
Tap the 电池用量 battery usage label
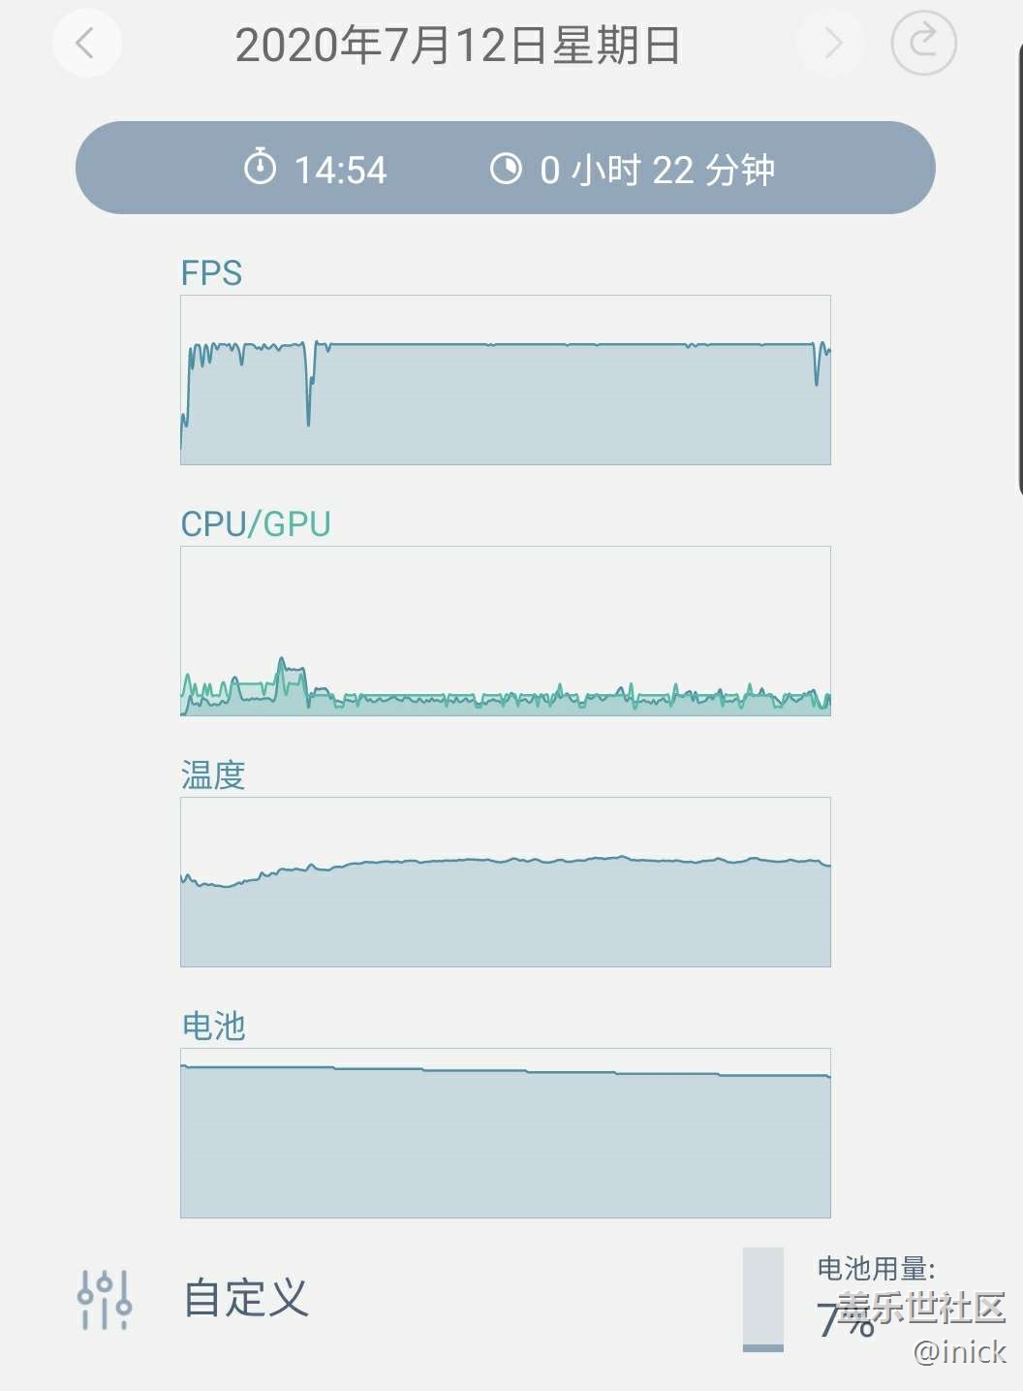[876, 1268]
